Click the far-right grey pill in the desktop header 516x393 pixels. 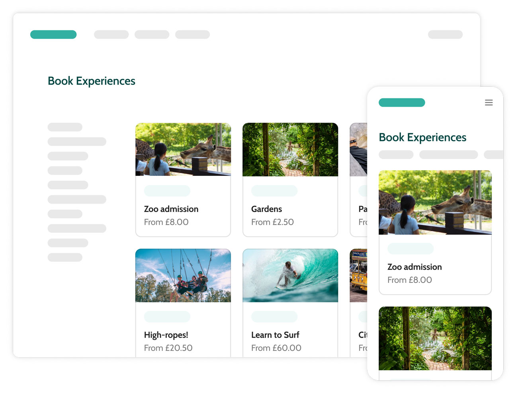click(x=445, y=35)
